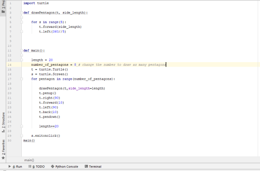Open the TODO tool window
The height and width of the screenshot is (171, 260).
coord(37,166)
